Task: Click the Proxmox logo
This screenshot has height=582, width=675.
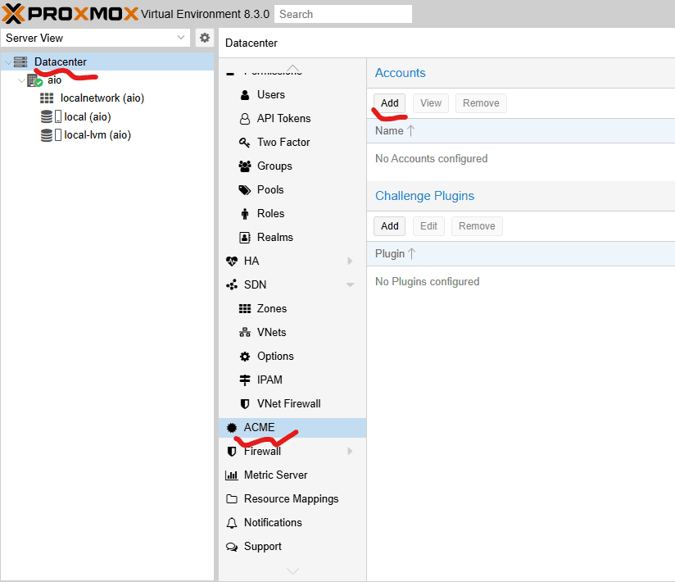Action: (x=70, y=14)
